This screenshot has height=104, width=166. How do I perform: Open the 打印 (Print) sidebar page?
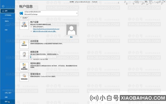6,30
